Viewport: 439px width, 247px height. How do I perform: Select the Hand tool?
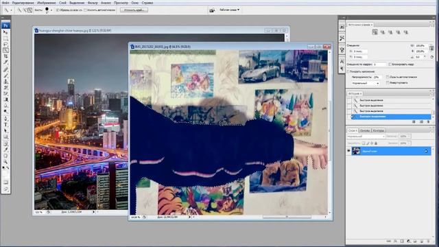[x=5, y=156]
